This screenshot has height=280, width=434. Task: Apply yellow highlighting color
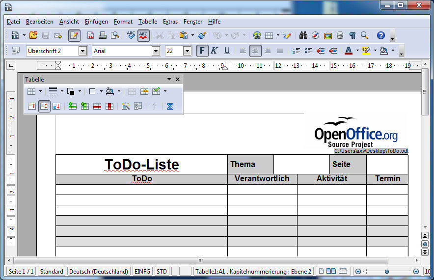[366, 51]
